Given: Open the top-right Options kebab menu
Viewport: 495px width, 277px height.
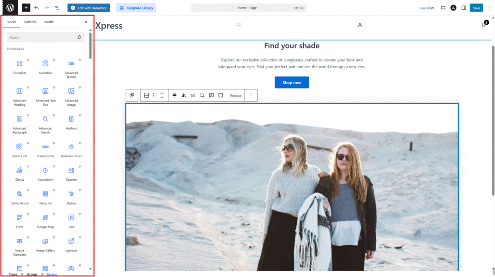Looking at the screenshot, I should coord(489,8).
